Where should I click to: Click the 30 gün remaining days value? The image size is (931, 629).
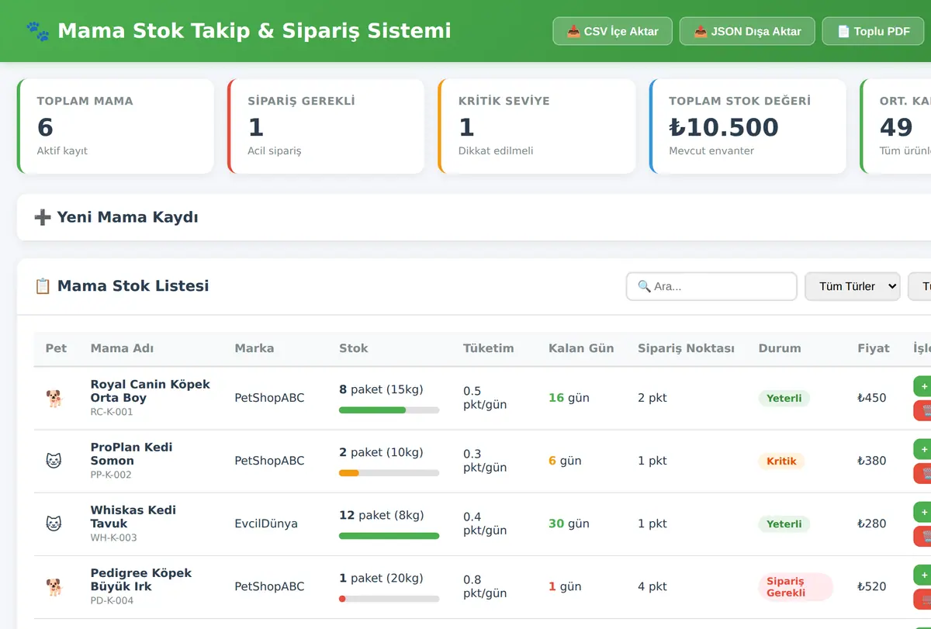pyautogui.click(x=569, y=524)
